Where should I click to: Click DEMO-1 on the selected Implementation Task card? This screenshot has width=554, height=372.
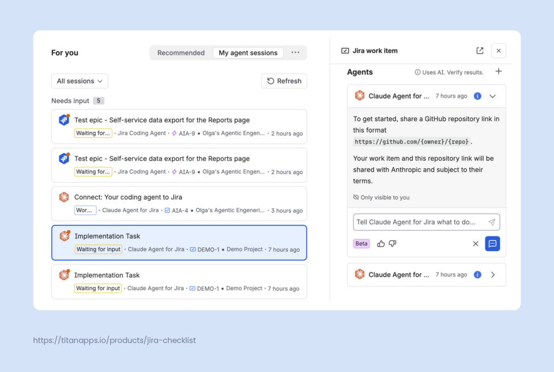(x=208, y=250)
